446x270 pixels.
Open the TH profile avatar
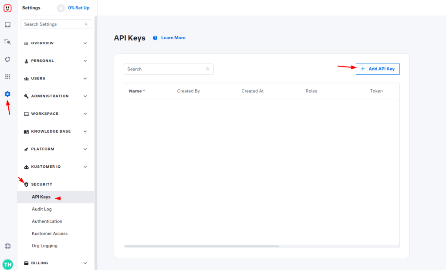[x=7, y=264]
